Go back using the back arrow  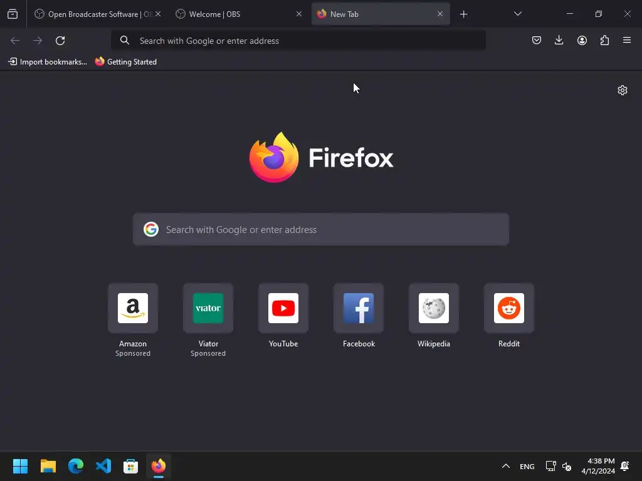(x=15, y=41)
